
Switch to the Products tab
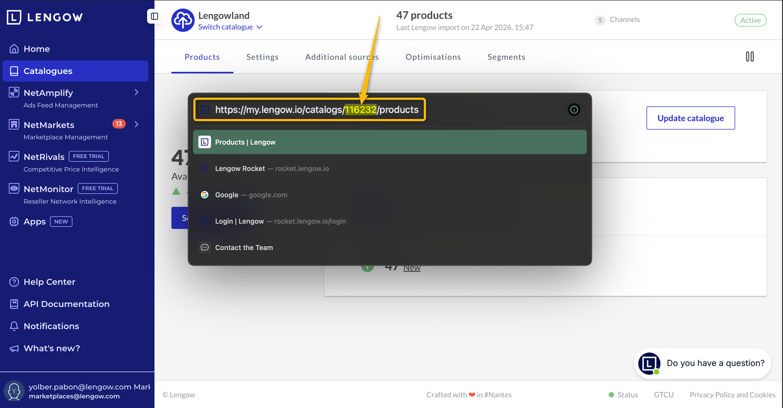pos(202,57)
